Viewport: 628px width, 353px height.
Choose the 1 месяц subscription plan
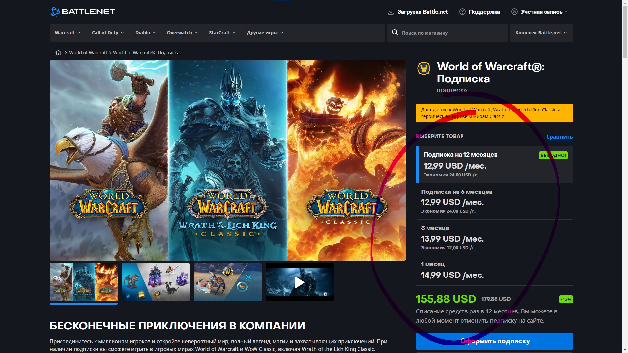coord(494,271)
